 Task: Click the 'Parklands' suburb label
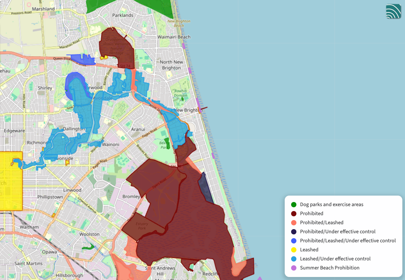123,15
